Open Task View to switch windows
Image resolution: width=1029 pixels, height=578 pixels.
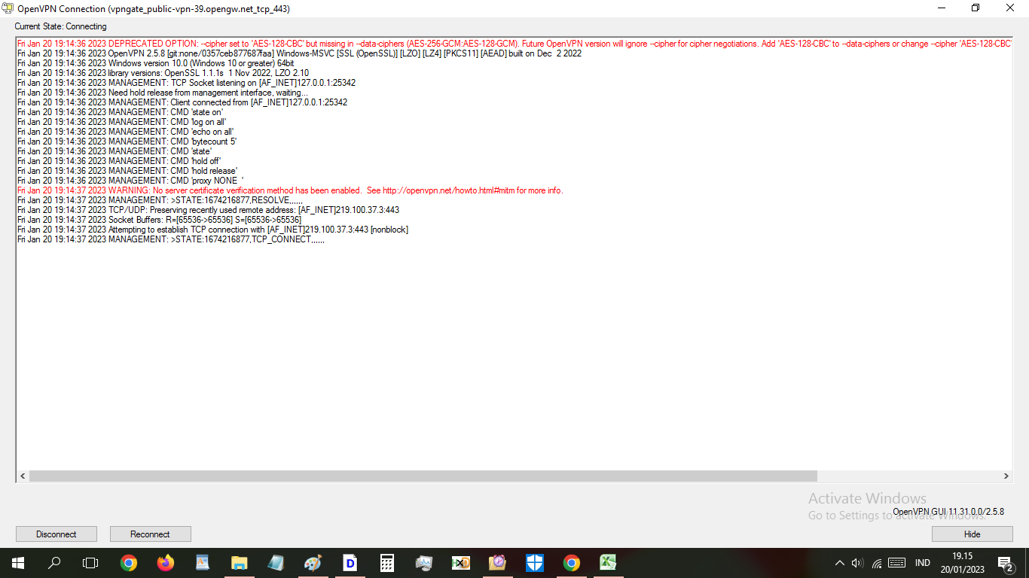coord(90,562)
